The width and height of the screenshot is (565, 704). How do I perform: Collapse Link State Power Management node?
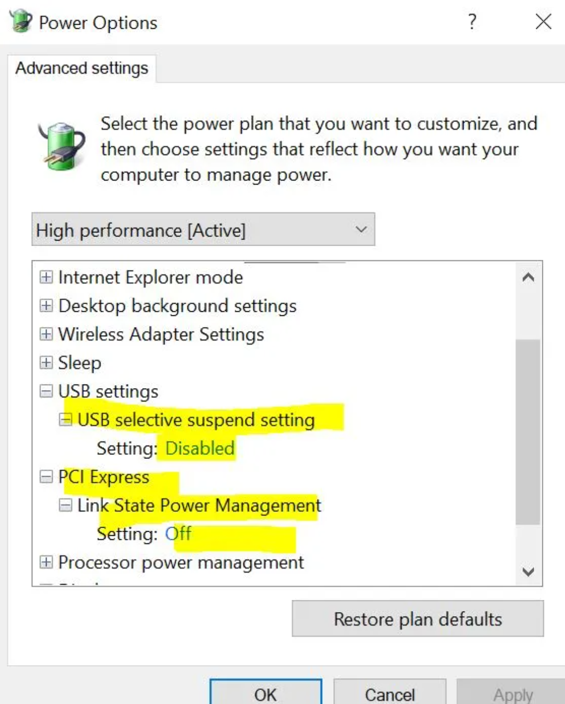tap(66, 505)
